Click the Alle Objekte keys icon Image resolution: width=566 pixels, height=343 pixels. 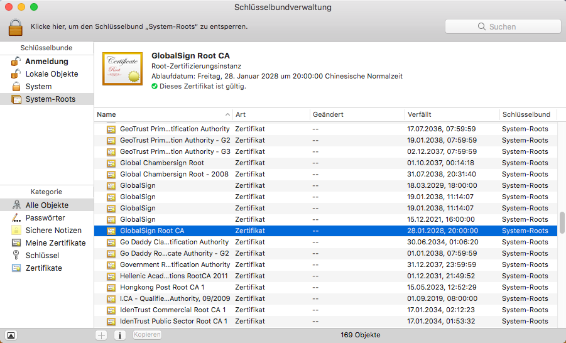coord(16,205)
